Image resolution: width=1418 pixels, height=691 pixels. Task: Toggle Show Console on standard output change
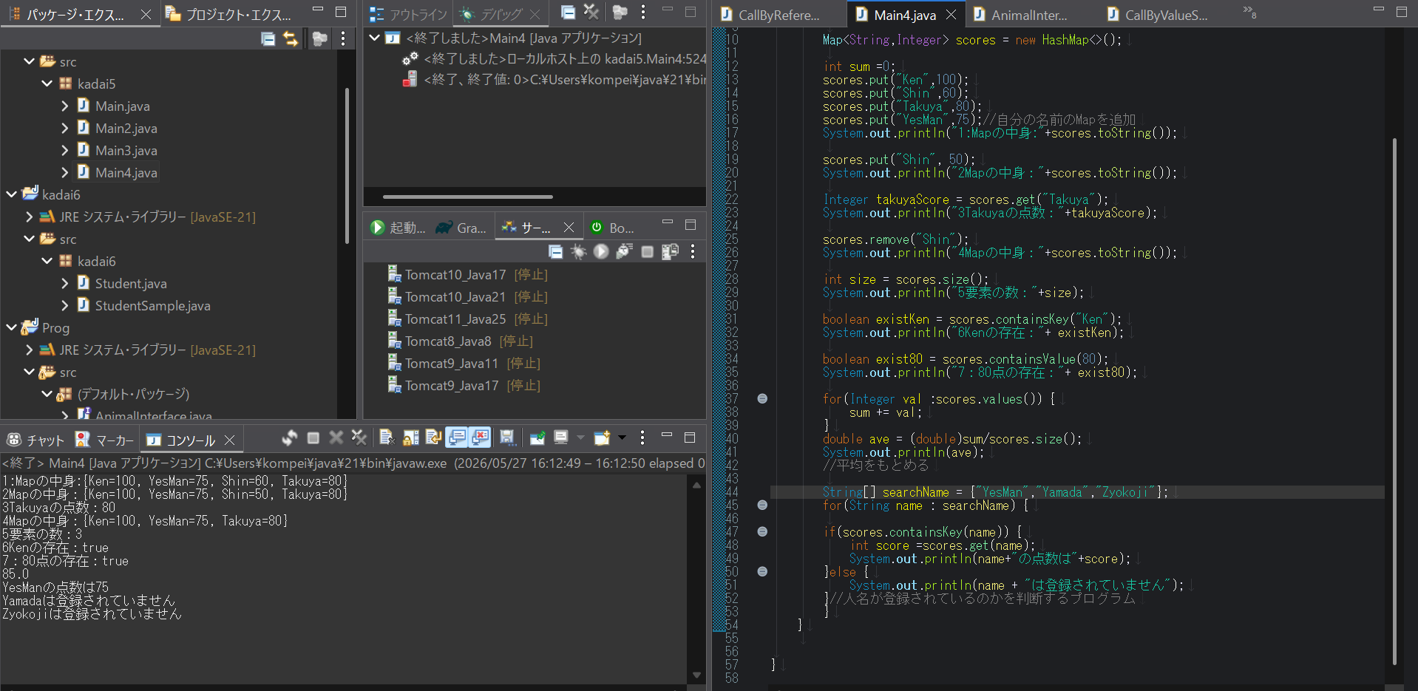[457, 438]
